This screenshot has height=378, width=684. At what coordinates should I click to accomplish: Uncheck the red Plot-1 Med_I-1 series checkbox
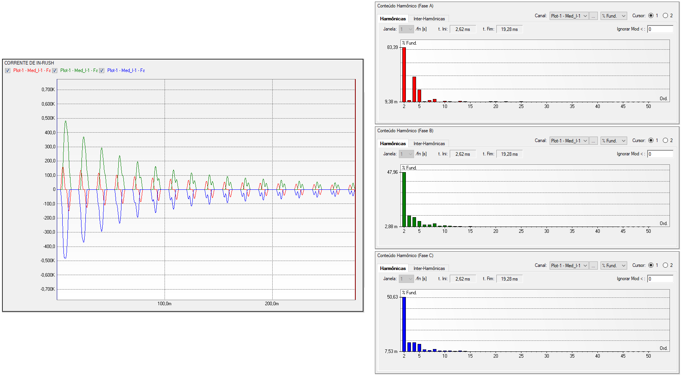pos(7,70)
